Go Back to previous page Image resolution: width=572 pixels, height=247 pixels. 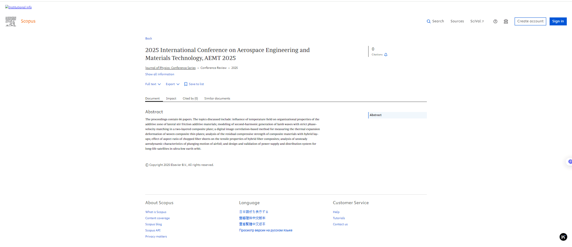pyautogui.click(x=149, y=39)
